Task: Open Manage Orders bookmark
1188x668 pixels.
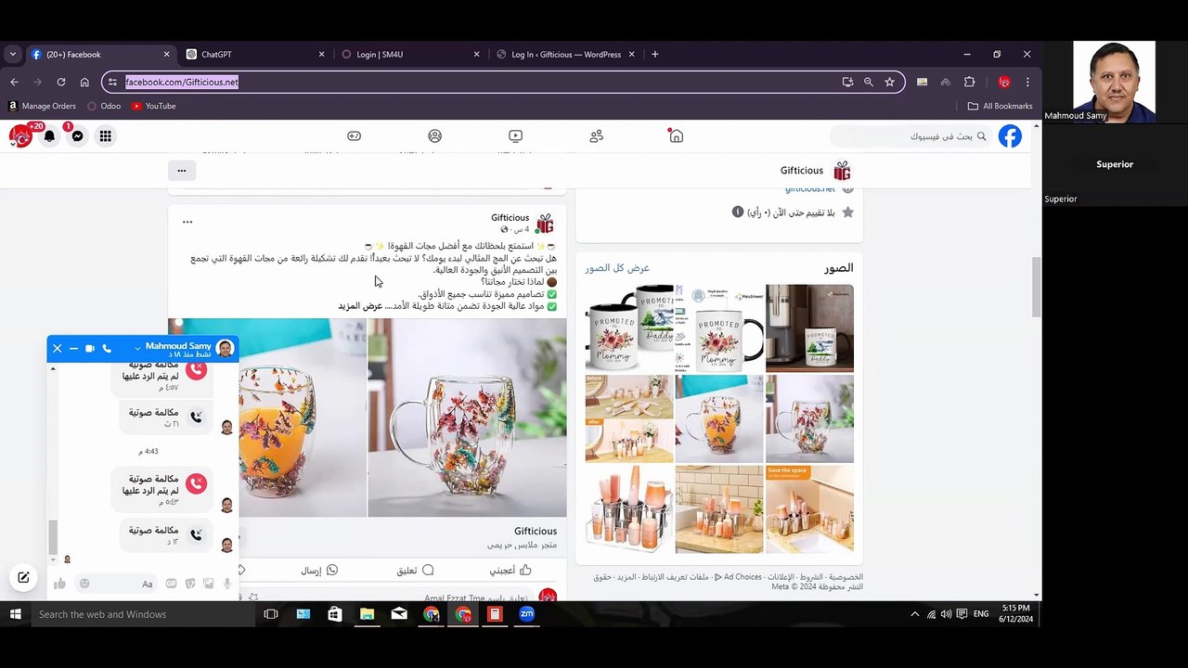Action: pyautogui.click(x=42, y=106)
